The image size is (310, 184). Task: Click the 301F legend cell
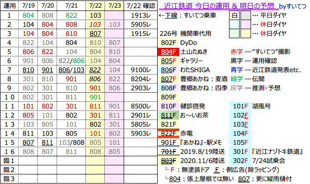pyautogui.click(x=240, y=152)
